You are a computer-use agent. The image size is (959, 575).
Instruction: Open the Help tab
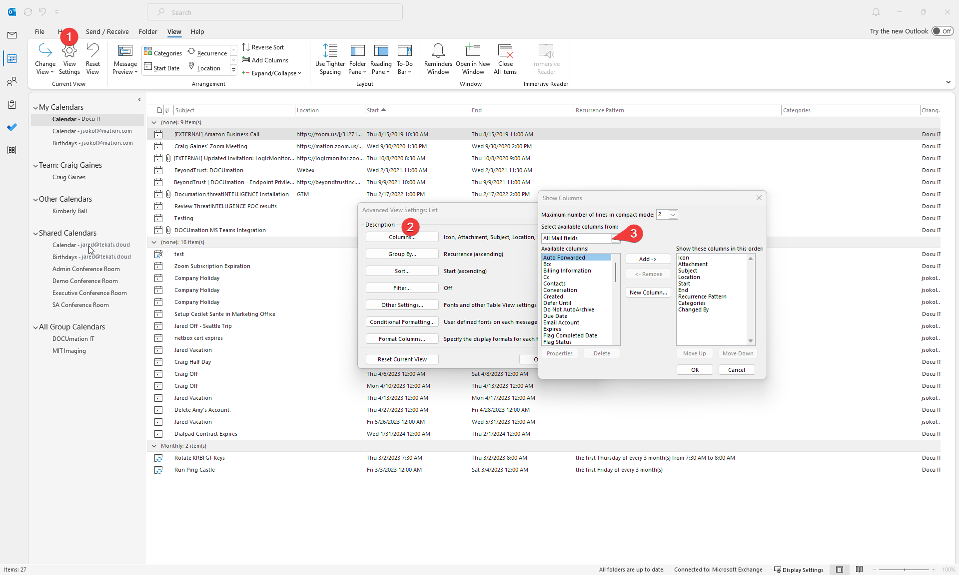[x=197, y=31]
